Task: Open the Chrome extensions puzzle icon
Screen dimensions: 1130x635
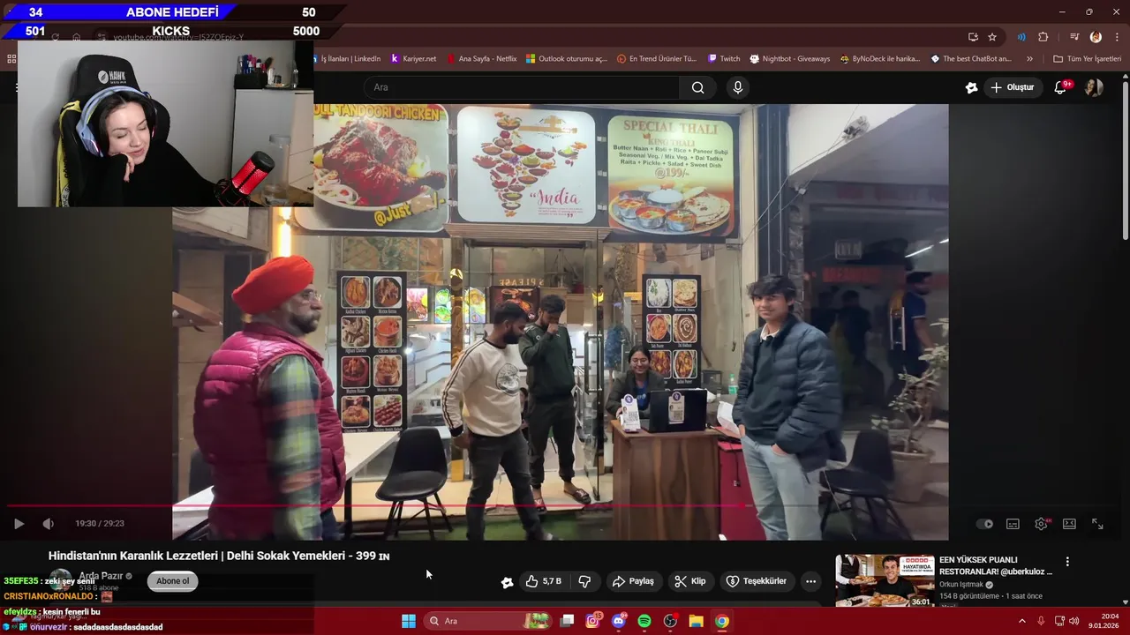Action: 1043,37
